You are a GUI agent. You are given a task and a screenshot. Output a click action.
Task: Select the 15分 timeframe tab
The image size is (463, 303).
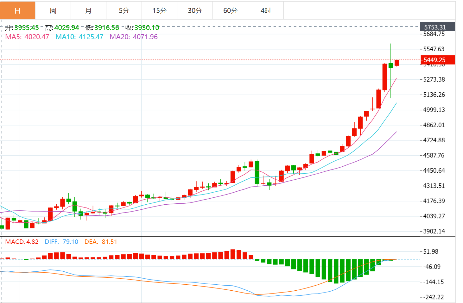(x=159, y=10)
